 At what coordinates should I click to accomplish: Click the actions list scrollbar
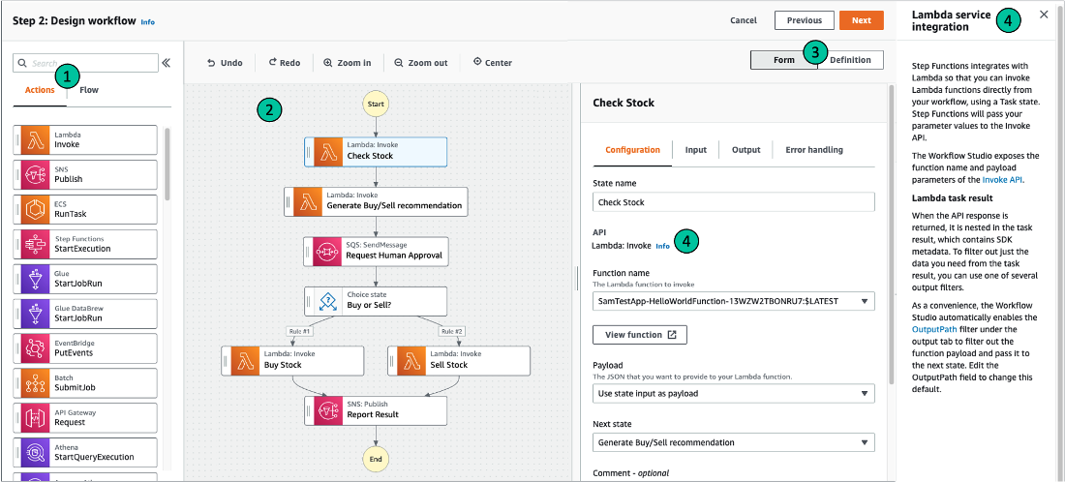(167, 163)
